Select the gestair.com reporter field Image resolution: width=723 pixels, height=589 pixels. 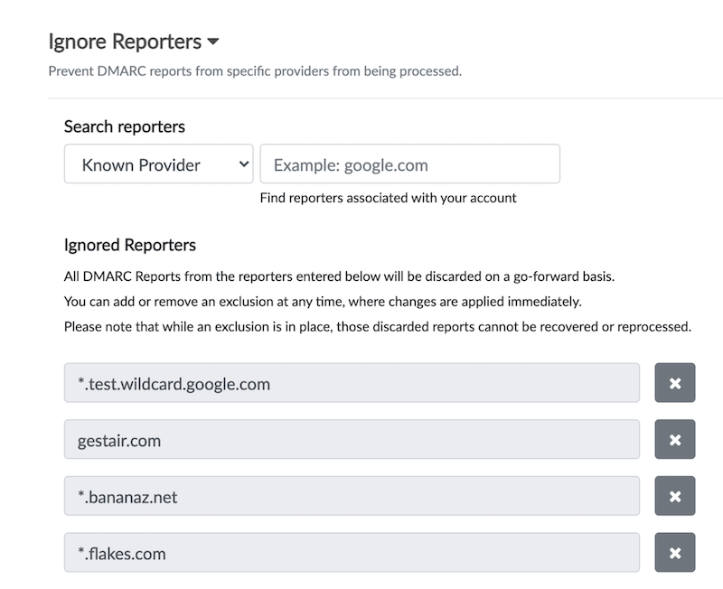tap(352, 439)
